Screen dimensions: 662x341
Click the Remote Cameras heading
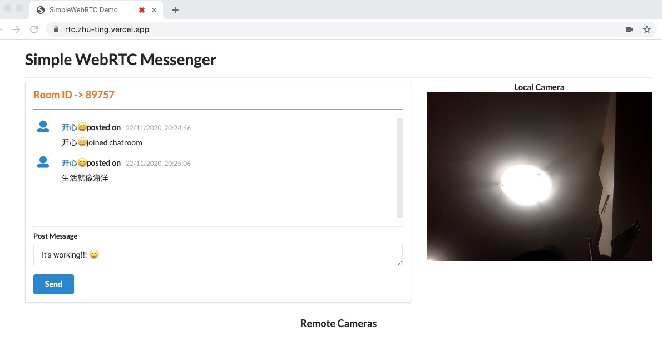coord(338,323)
